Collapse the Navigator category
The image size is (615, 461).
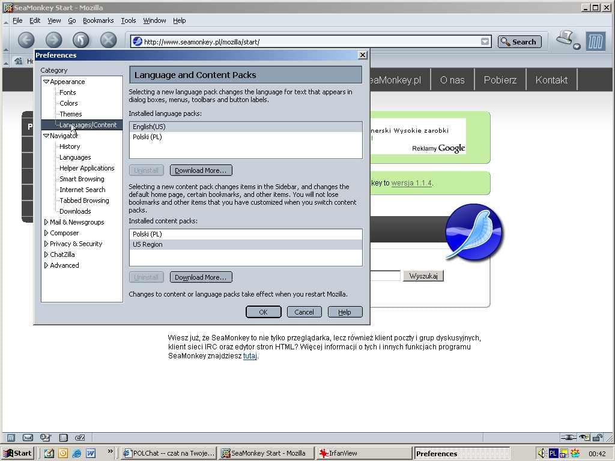click(46, 136)
